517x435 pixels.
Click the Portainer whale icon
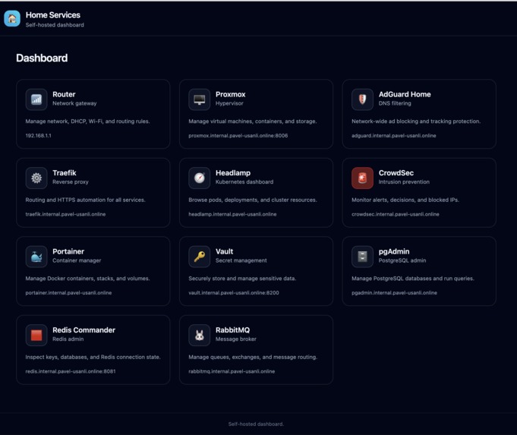36,257
